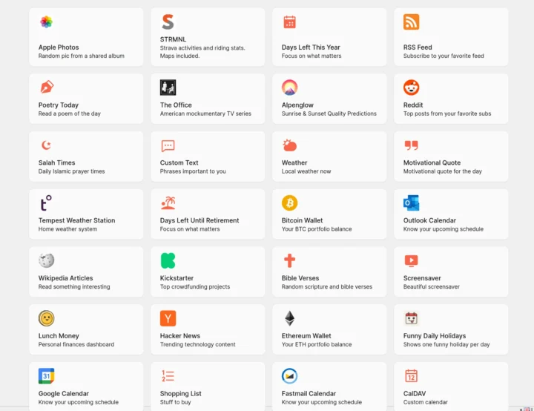
Task: Click the Google Calendar 31 icon
Action: (46, 376)
